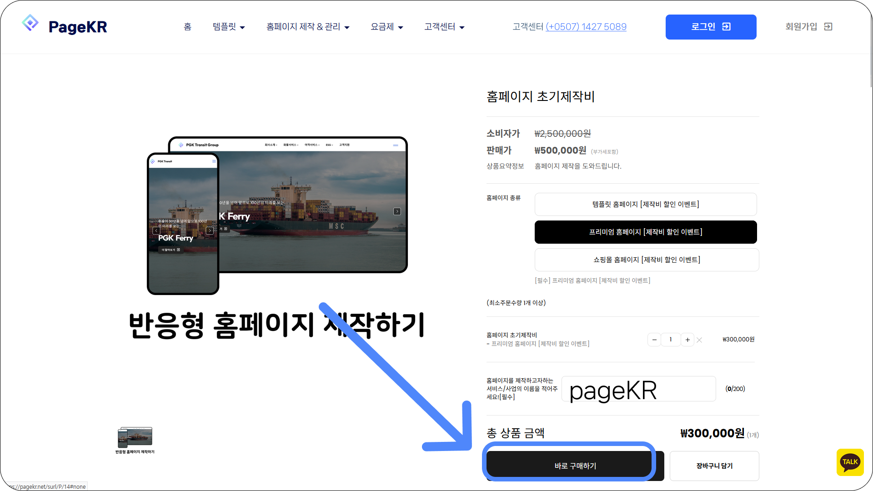Screen dimensions: 873x491
Task: Click the 바로 구매하기 button
Action: click(x=575, y=466)
